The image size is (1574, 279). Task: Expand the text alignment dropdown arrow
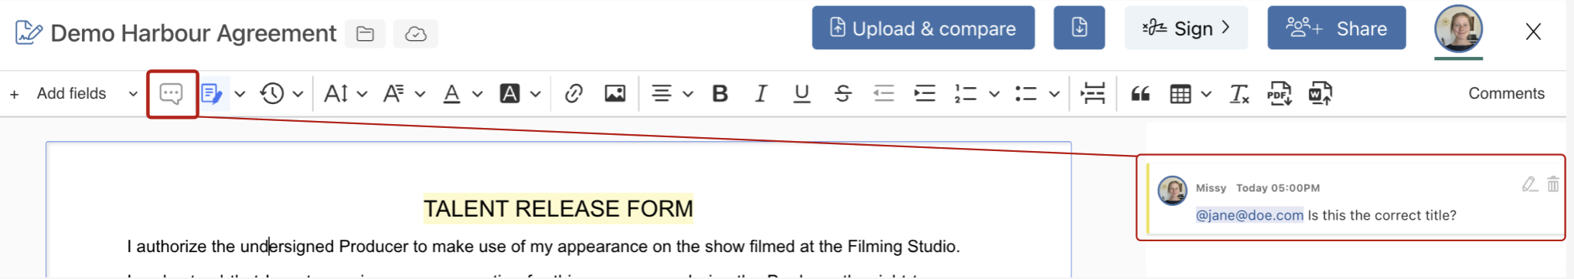(x=688, y=94)
